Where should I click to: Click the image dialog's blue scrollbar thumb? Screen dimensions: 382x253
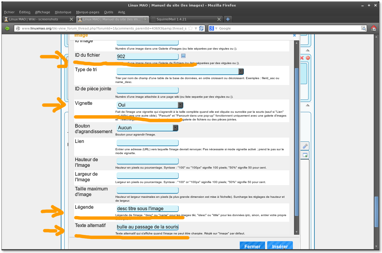pyautogui.click(x=297, y=142)
